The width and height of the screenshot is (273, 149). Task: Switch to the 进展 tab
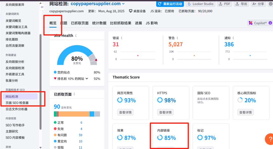click(x=139, y=23)
